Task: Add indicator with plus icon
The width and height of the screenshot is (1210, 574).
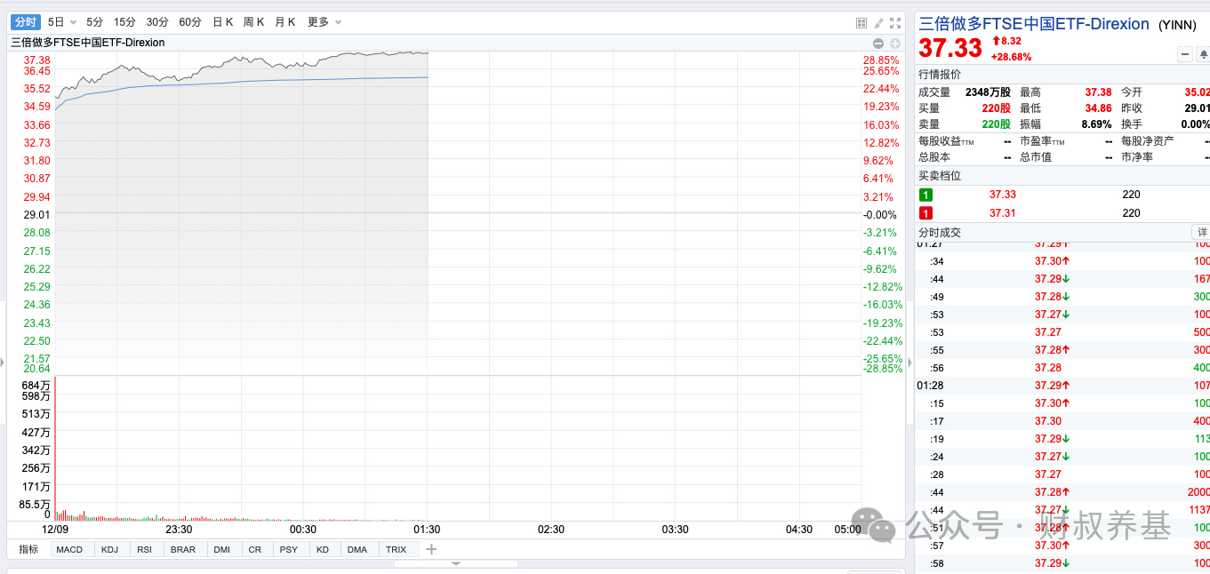Action: [x=431, y=549]
